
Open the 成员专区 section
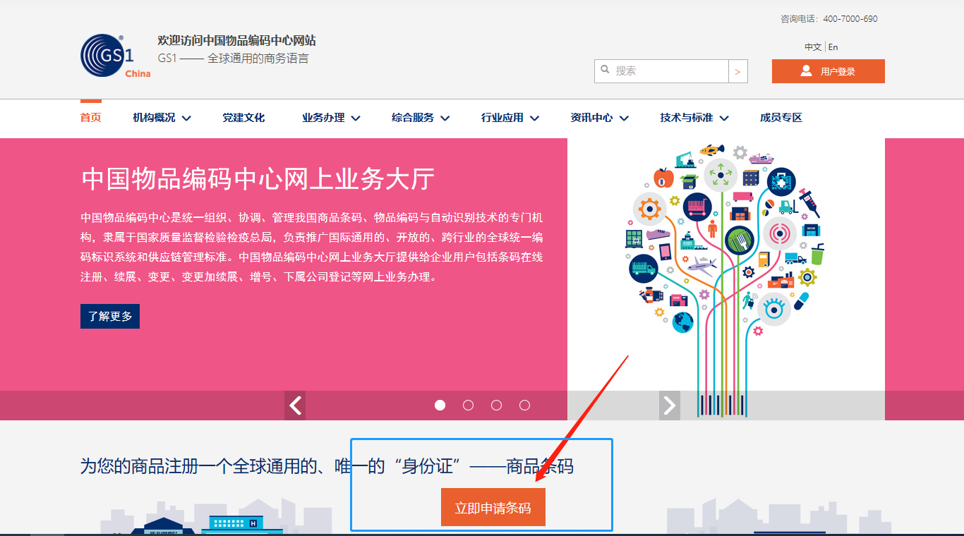tap(780, 118)
